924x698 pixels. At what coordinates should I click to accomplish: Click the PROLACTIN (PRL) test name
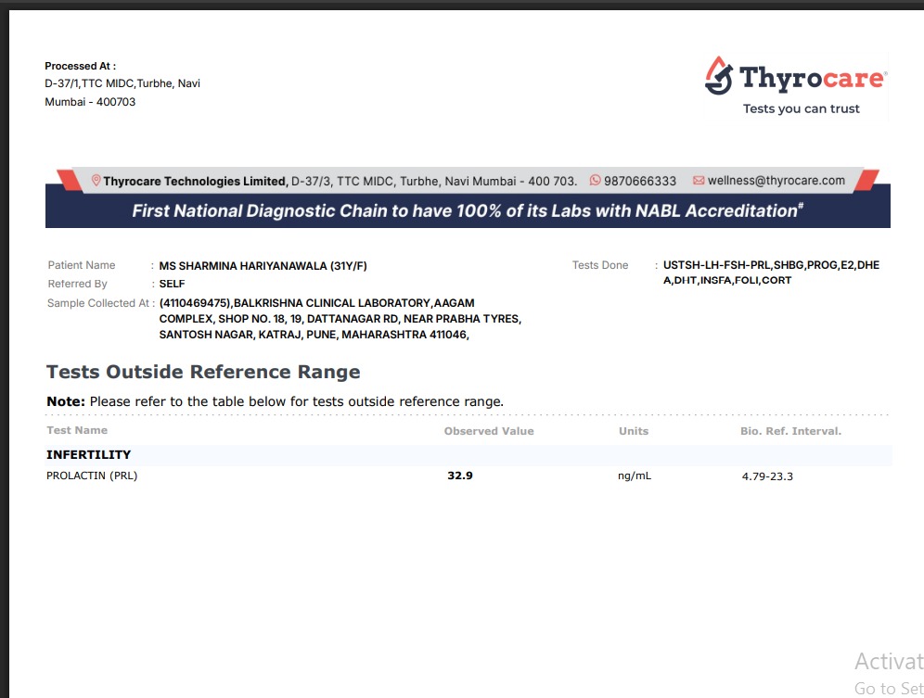click(x=92, y=476)
